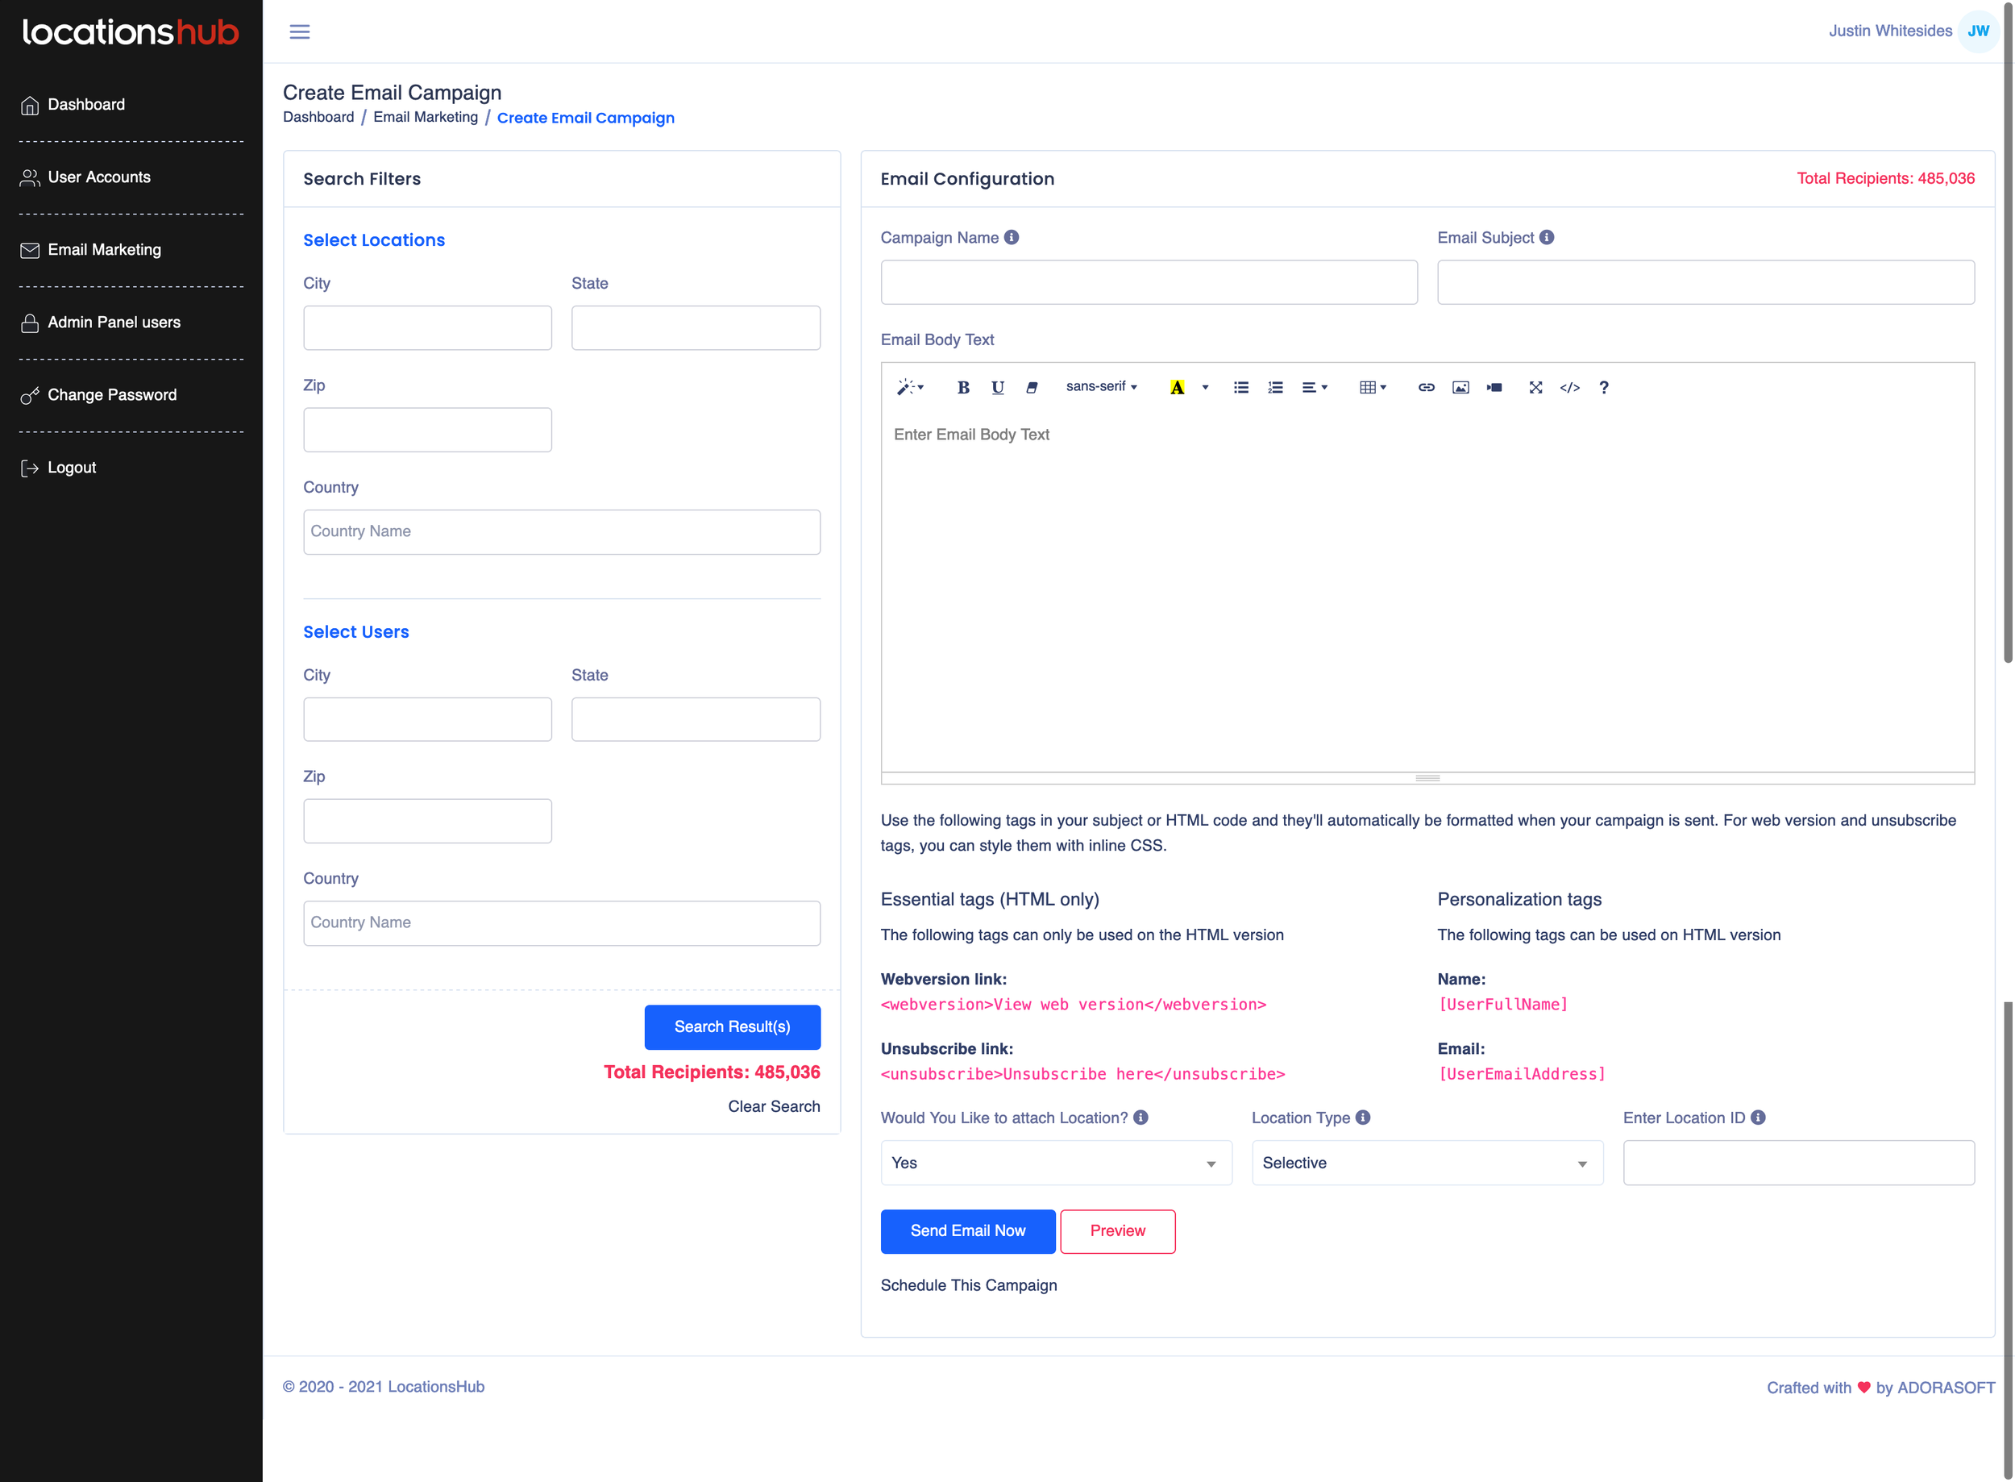Click the hamburger menu icon

coord(300,31)
